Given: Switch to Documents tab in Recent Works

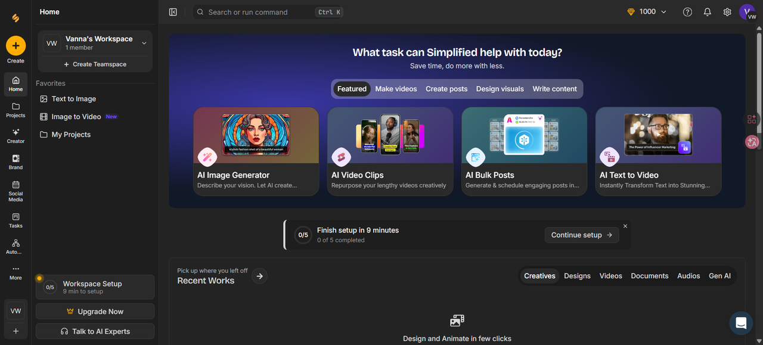Looking at the screenshot, I should click(x=650, y=276).
